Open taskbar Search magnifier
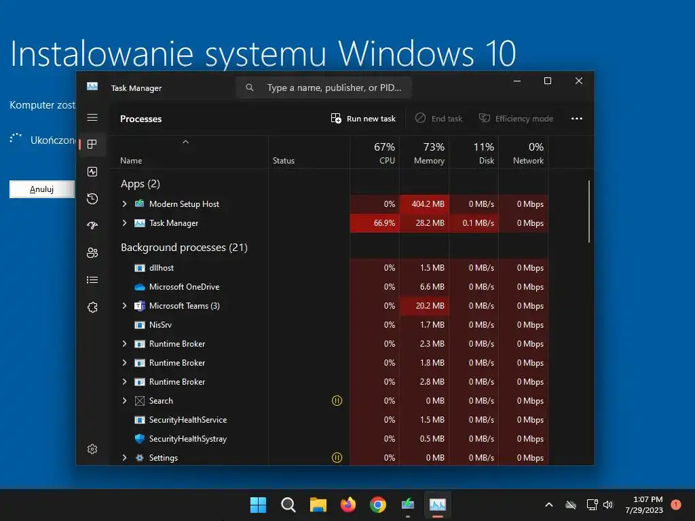 click(x=288, y=505)
